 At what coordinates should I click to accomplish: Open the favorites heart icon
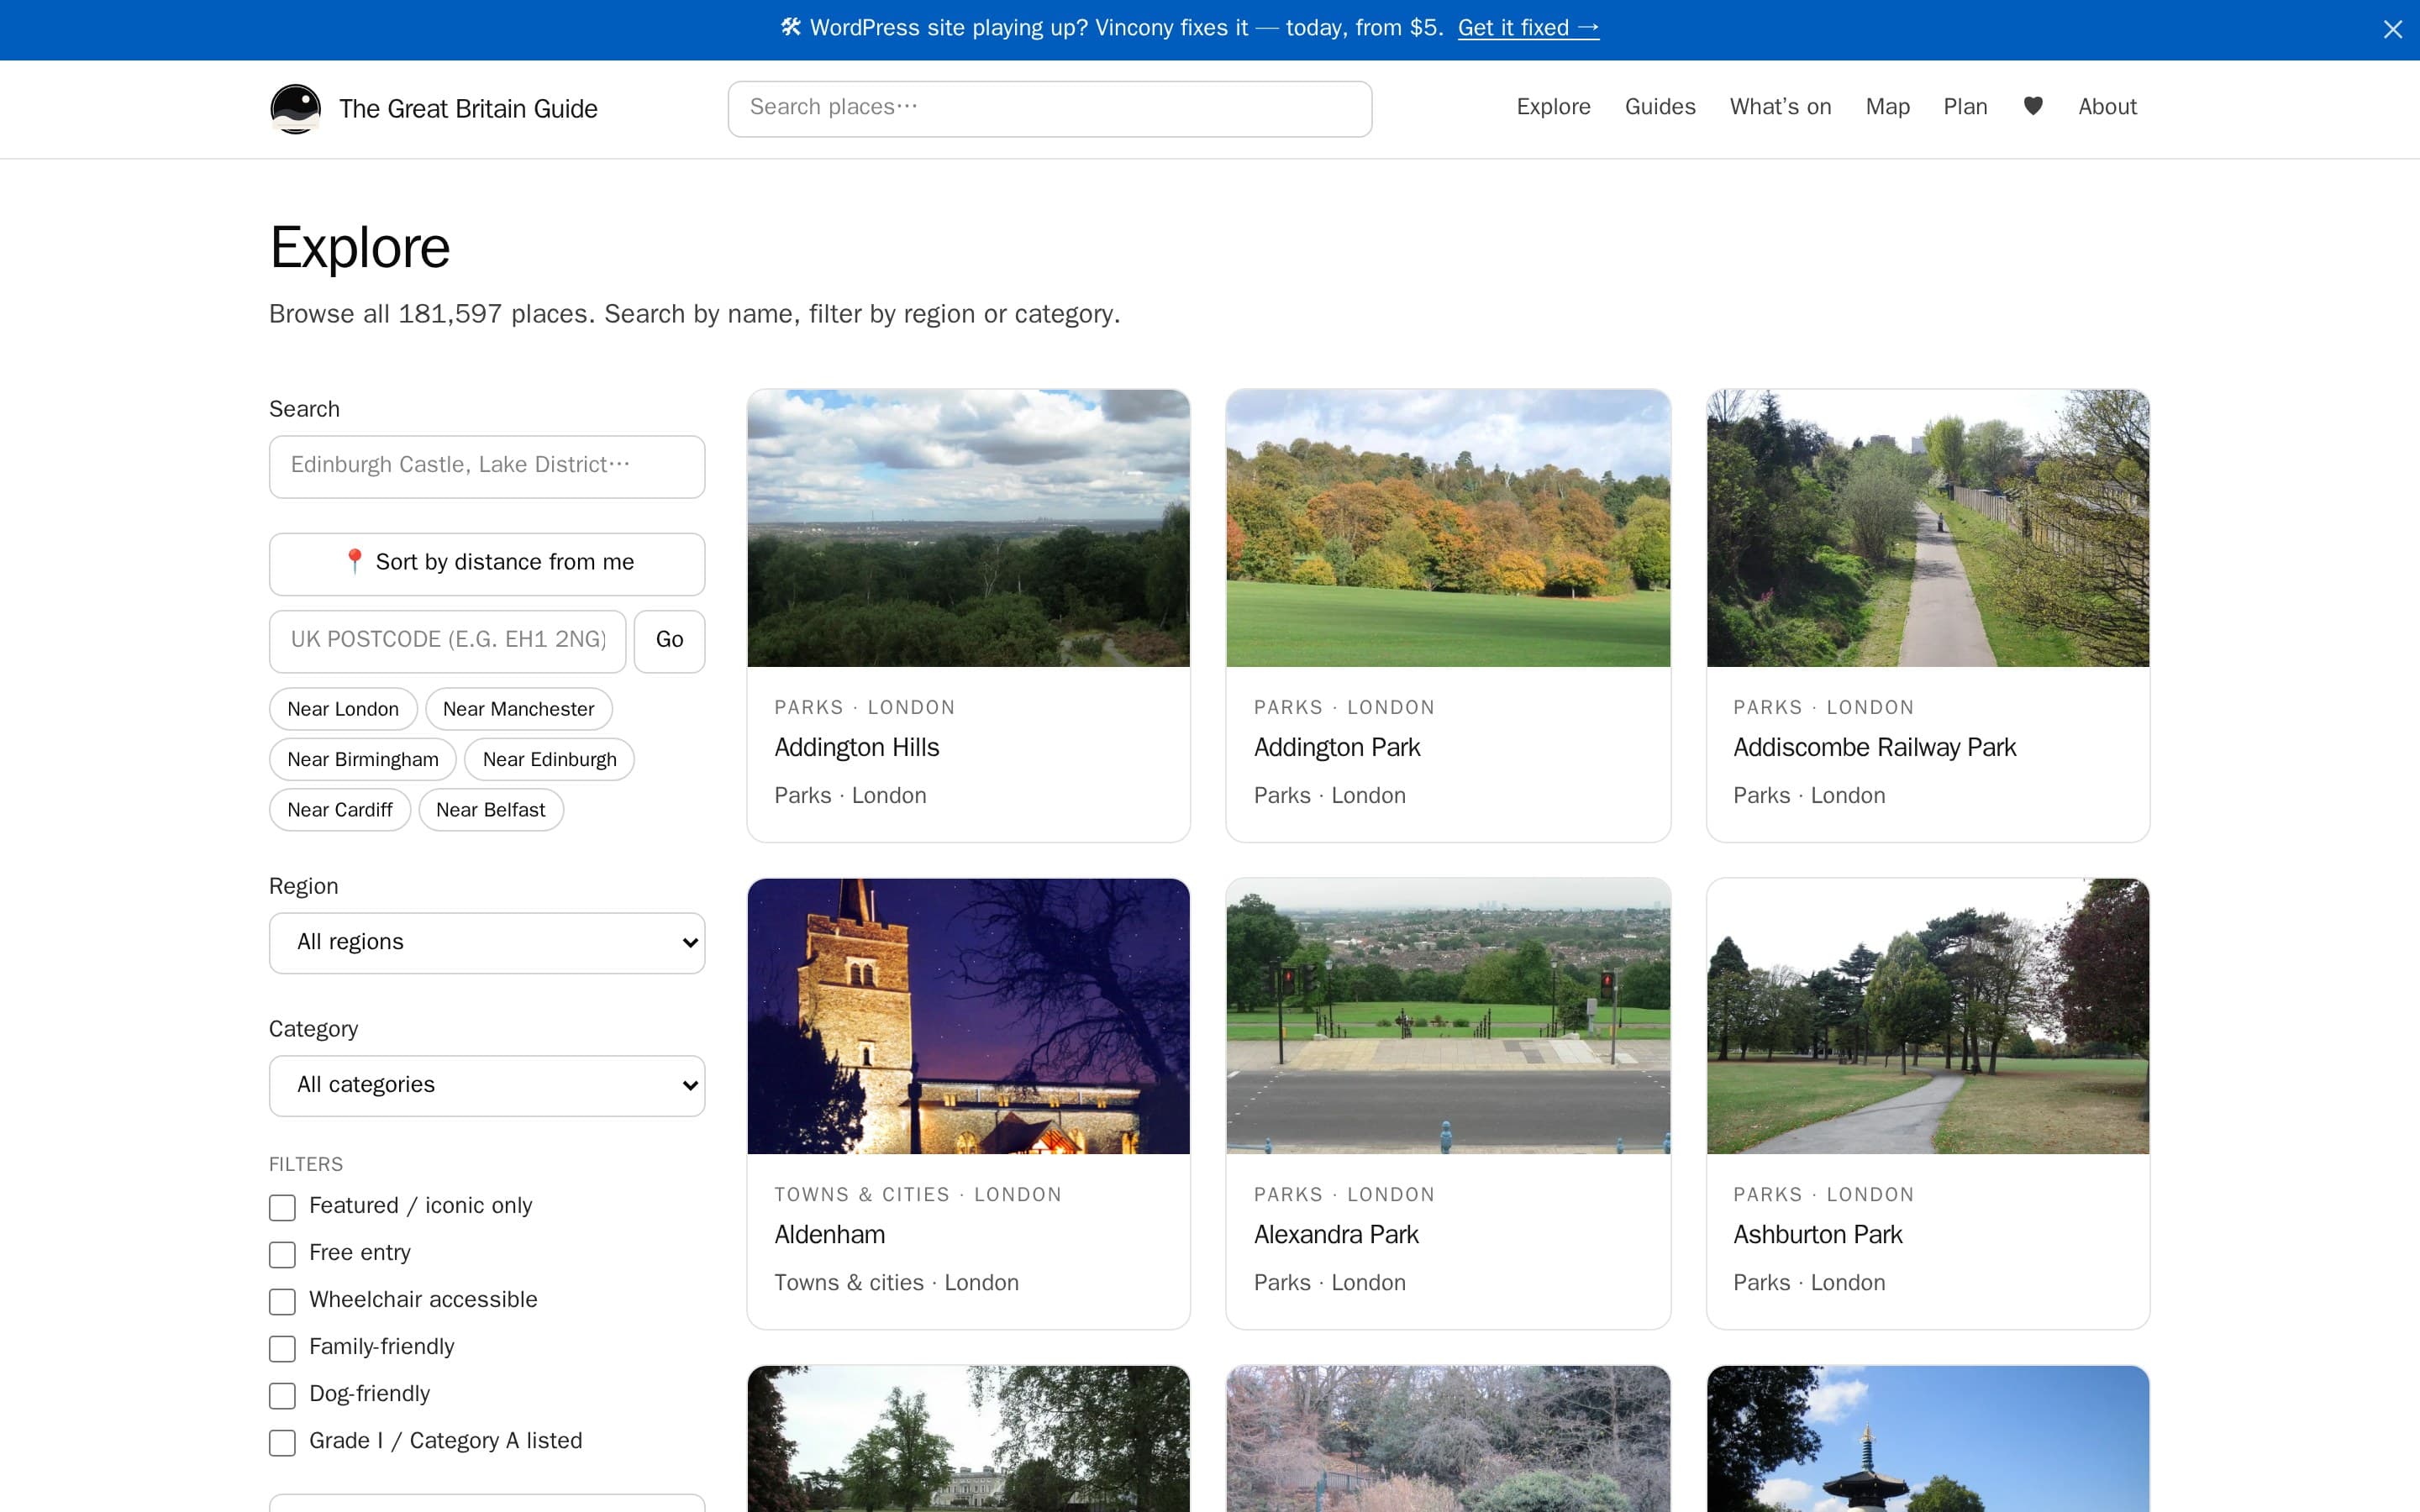[x=2033, y=107]
